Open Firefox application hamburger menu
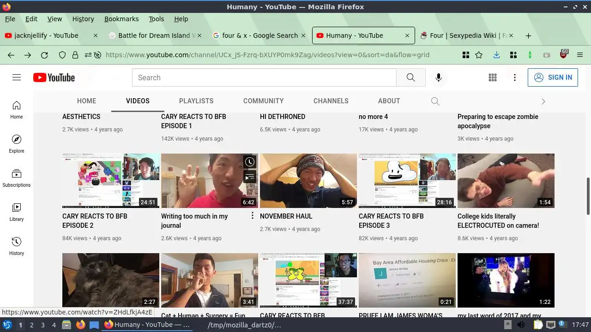 click(x=580, y=55)
